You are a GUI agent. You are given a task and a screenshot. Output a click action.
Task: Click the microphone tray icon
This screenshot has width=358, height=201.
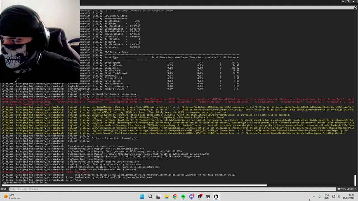[x=319, y=197]
